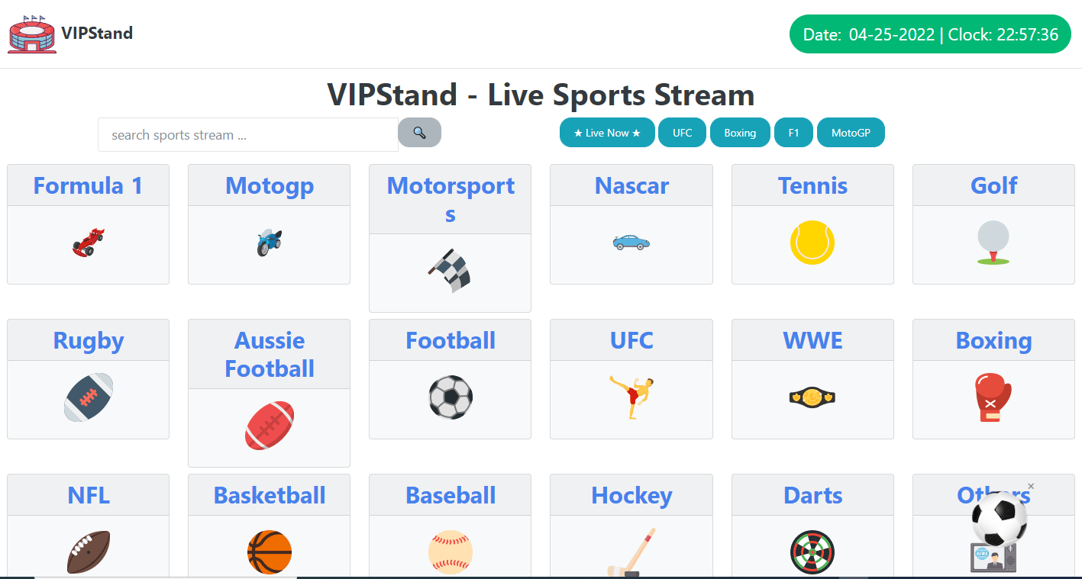Open the Motorsports checkered flag icon
The height and width of the screenshot is (579, 1082).
(451, 270)
